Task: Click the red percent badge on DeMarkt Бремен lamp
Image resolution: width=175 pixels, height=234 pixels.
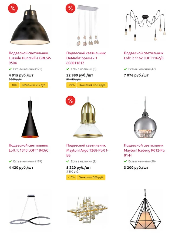Action: coord(70,8)
